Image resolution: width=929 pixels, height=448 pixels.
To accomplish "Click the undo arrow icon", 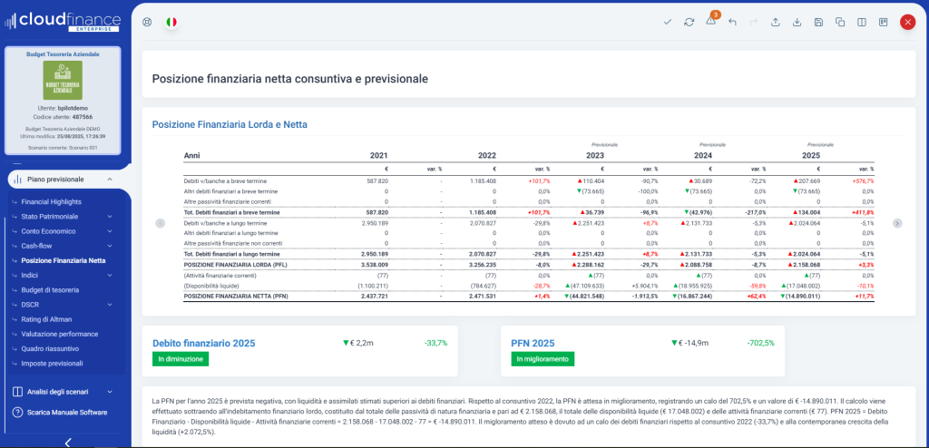I will (x=732, y=22).
